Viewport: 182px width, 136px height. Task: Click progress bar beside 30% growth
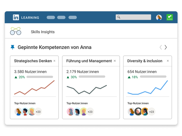(x=92, y=77)
